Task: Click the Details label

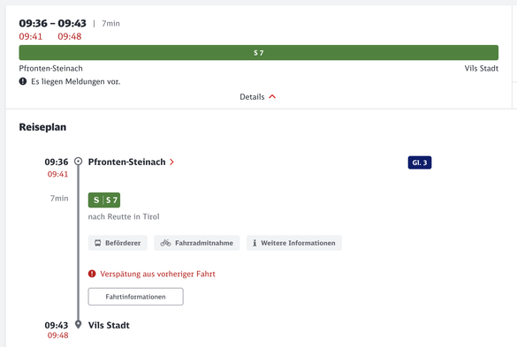Action: coord(252,97)
